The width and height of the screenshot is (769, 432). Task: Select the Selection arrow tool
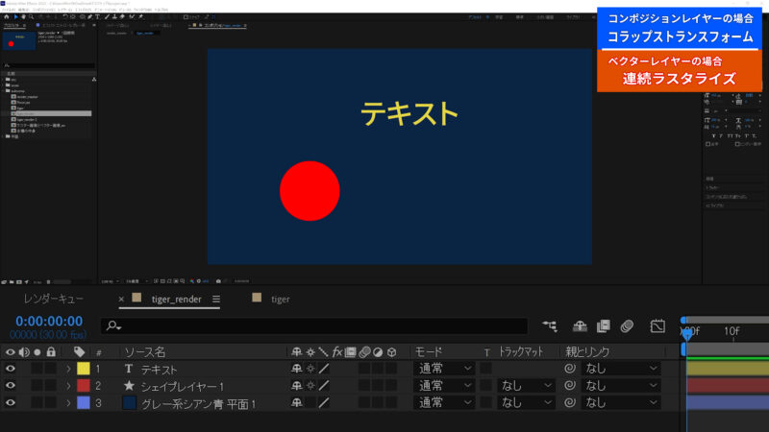tap(15, 16)
